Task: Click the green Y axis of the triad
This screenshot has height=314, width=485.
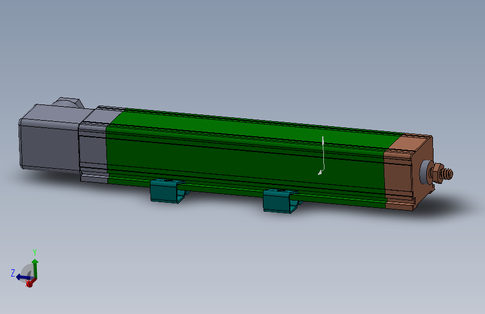Action: point(35,268)
